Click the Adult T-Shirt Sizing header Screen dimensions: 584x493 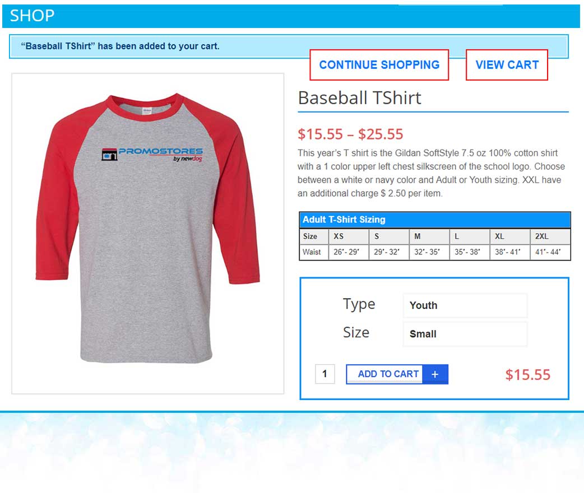pyautogui.click(x=344, y=220)
